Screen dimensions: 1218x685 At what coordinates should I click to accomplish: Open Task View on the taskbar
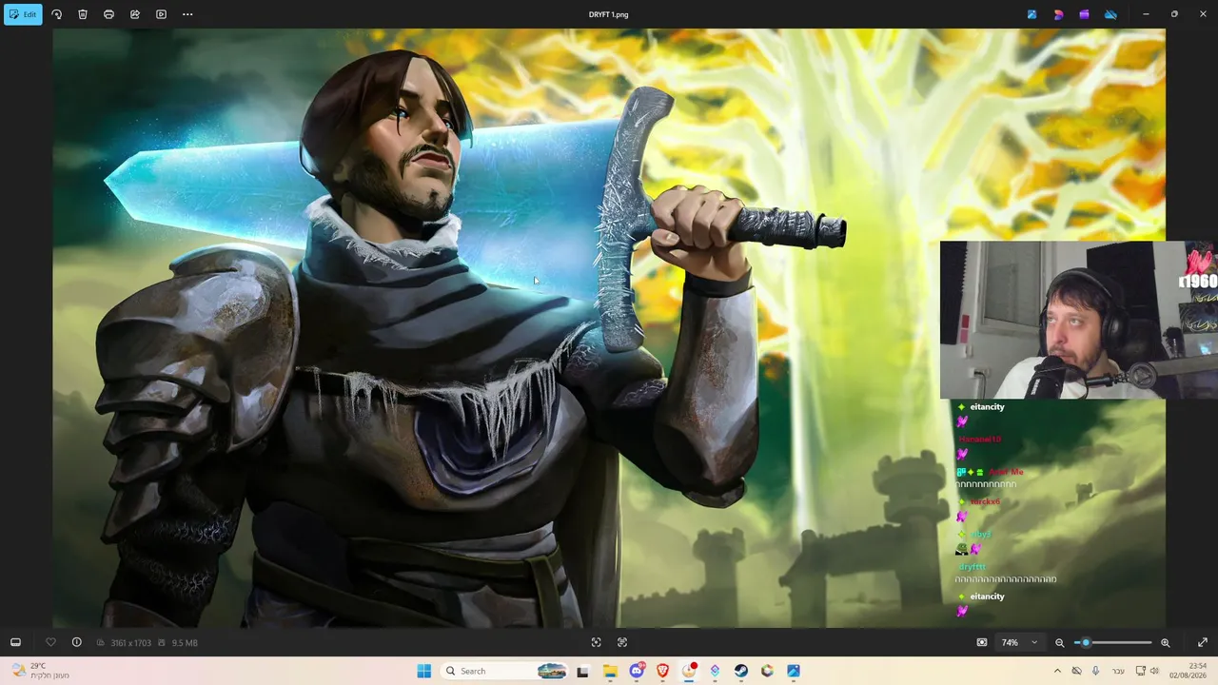(582, 671)
